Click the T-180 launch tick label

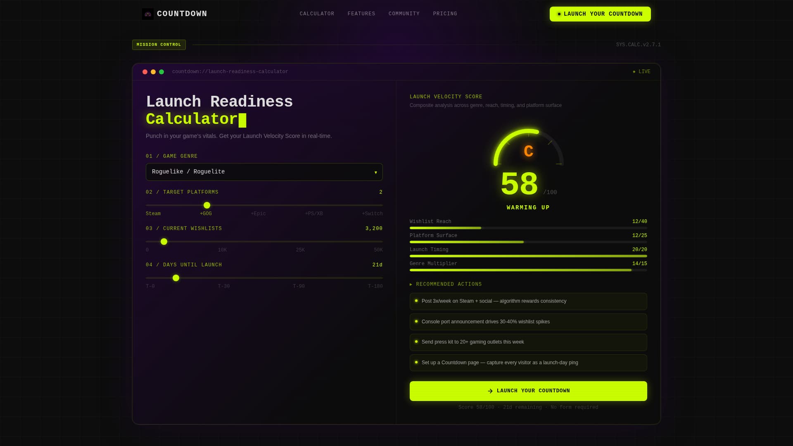coord(375,286)
